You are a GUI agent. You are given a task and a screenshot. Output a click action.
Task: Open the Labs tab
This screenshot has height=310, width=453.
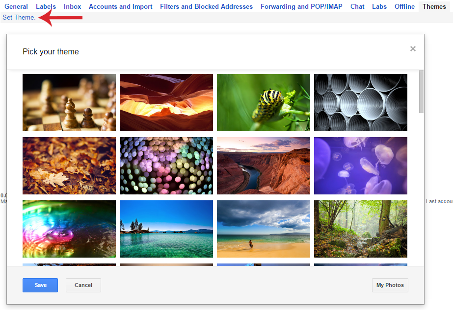click(379, 6)
